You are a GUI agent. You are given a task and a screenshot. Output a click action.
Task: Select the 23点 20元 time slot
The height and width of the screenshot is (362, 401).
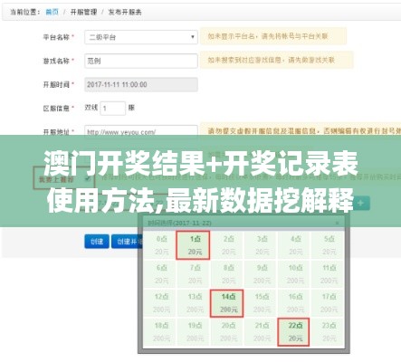click(328, 332)
